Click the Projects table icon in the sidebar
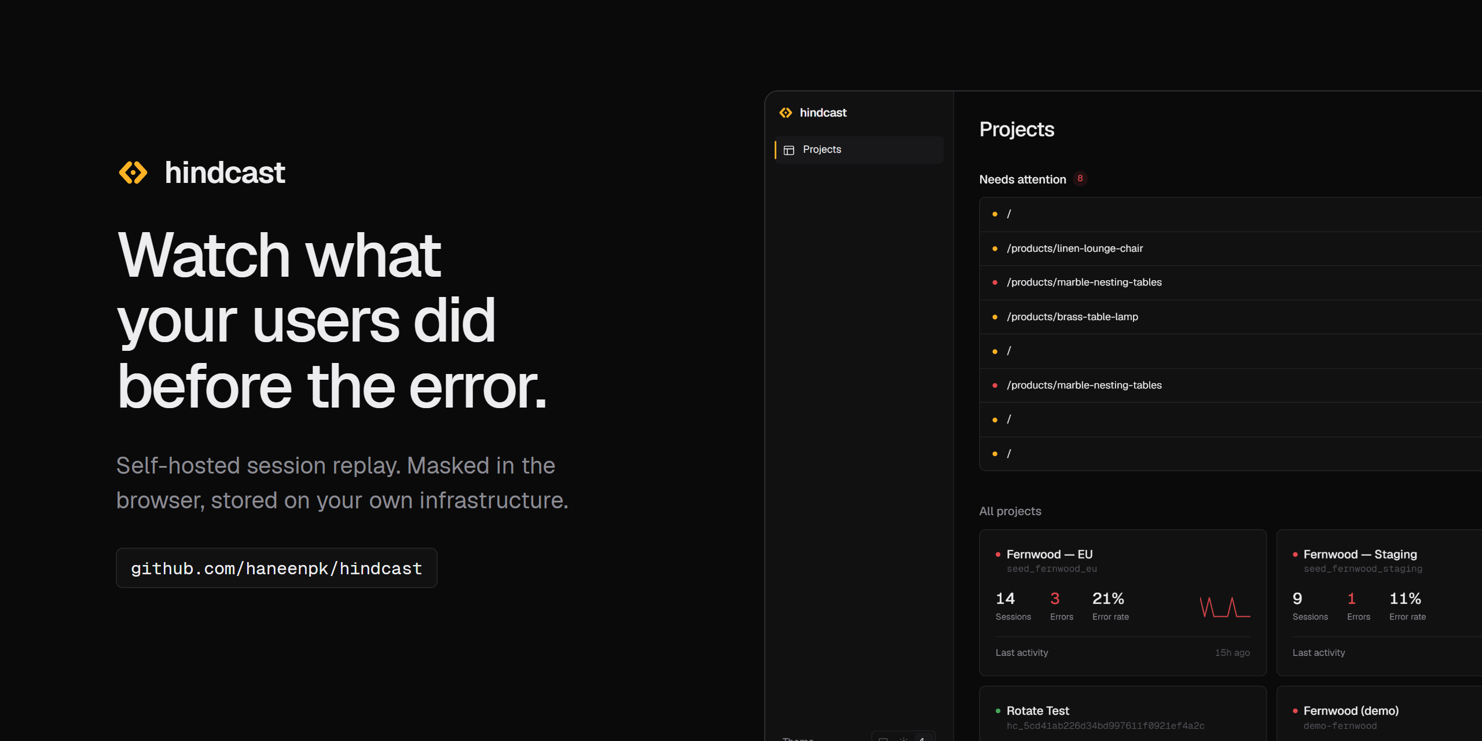Image resolution: width=1482 pixels, height=741 pixels. [x=788, y=150]
